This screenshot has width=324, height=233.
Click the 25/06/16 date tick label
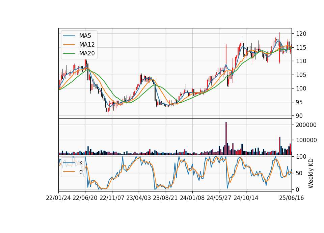point(292,198)
